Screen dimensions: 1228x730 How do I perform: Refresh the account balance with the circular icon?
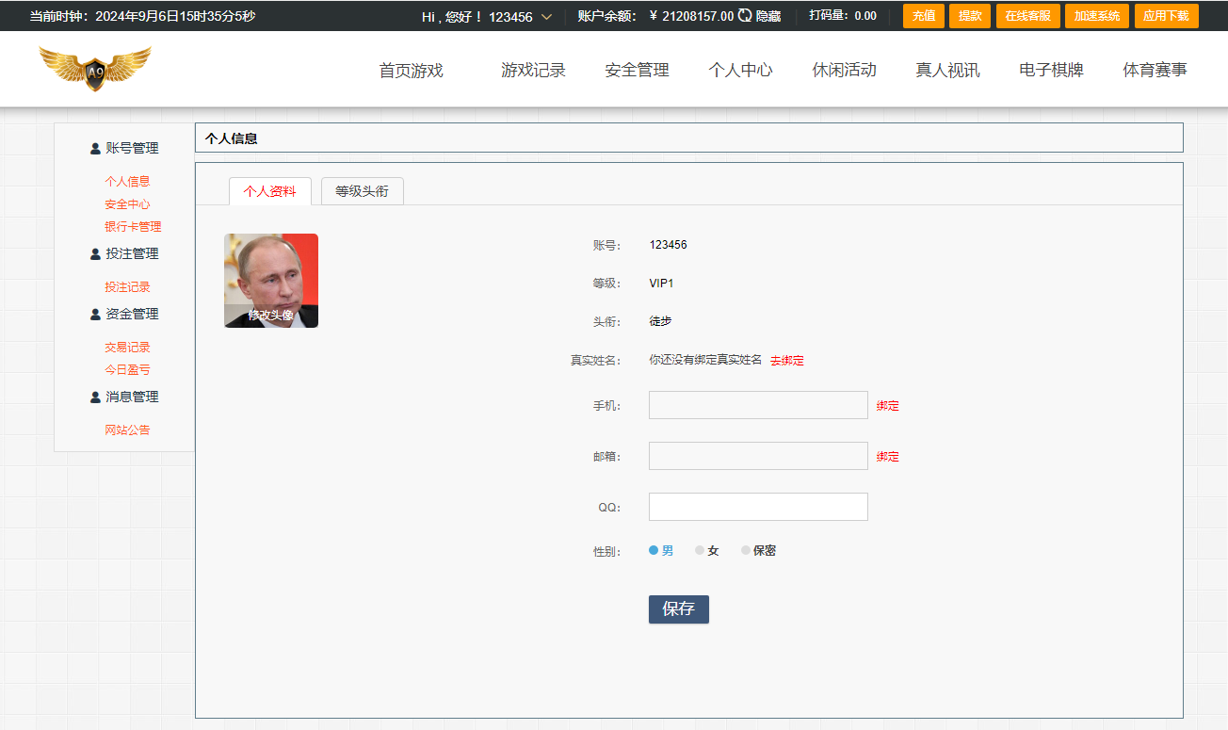point(743,15)
